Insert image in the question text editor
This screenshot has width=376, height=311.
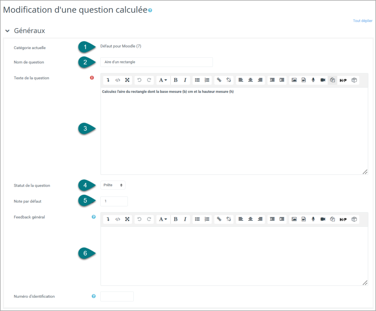pos(294,80)
